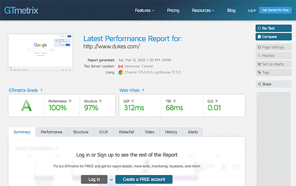Image resolution: width=296 pixels, height=186 pixels.
Task: Expand the Resources dropdown menu
Action: (203, 11)
